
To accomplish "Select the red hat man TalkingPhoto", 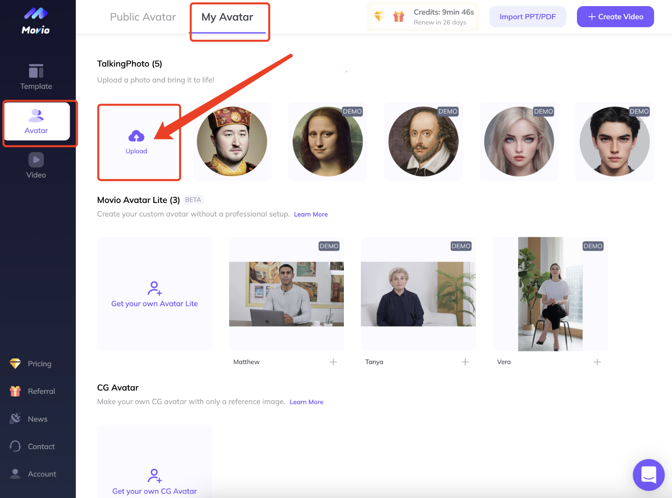I will (x=232, y=141).
